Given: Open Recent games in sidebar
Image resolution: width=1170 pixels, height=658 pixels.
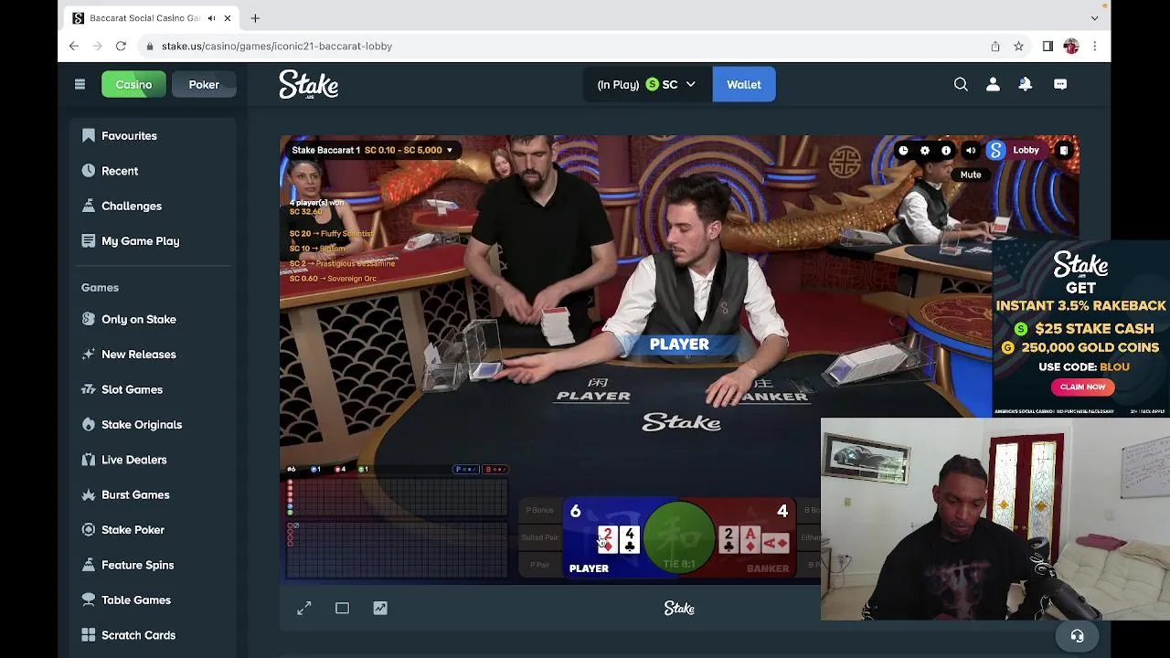Looking at the screenshot, I should (120, 171).
